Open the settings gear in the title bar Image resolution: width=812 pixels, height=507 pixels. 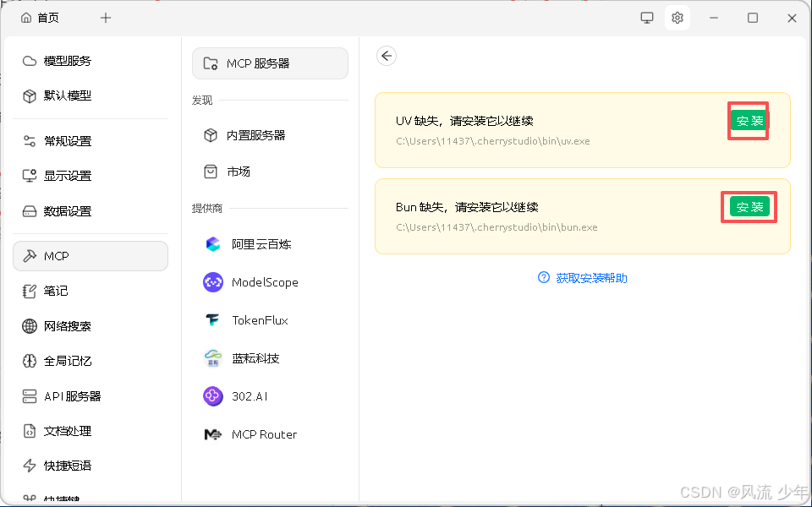677,17
